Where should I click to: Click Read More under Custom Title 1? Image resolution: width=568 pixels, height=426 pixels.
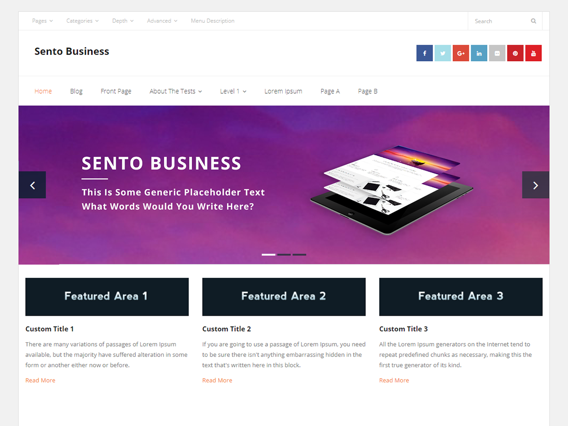coord(40,380)
